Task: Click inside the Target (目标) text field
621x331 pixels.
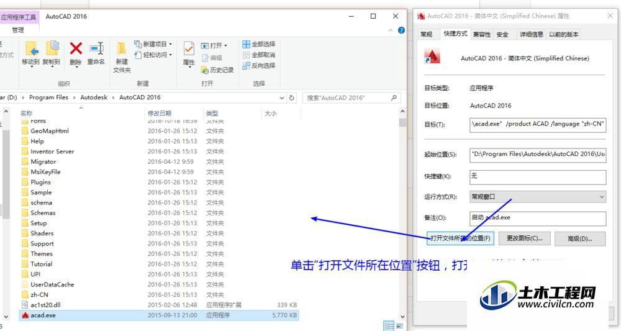Action: pyautogui.click(x=538, y=124)
